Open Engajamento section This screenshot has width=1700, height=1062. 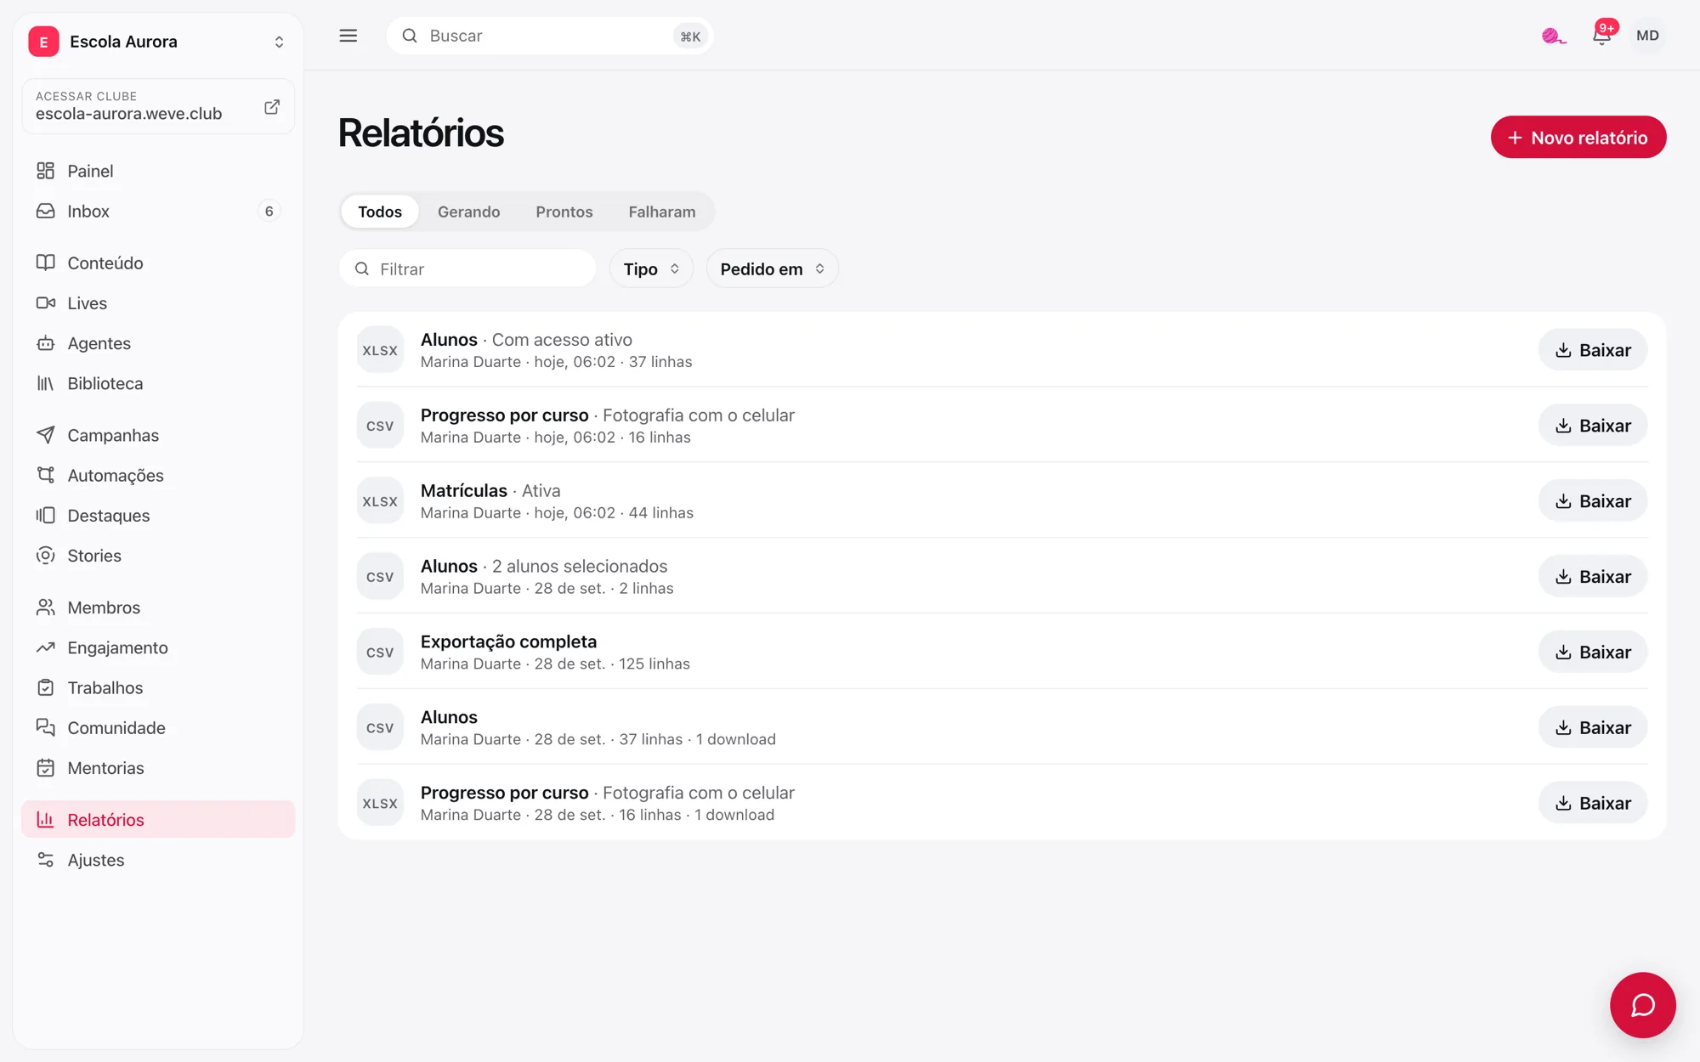[158, 647]
